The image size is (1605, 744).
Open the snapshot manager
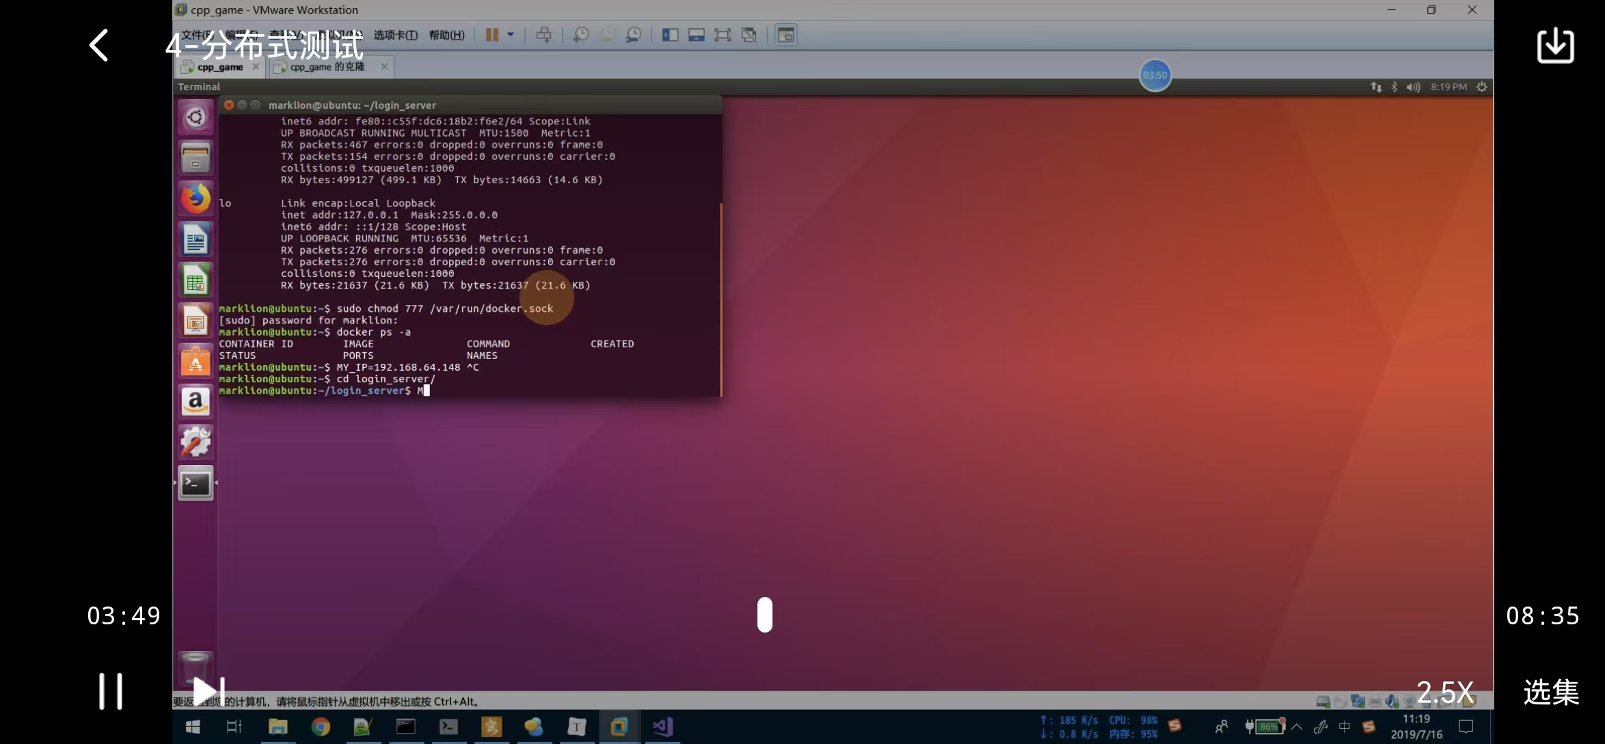coord(634,35)
